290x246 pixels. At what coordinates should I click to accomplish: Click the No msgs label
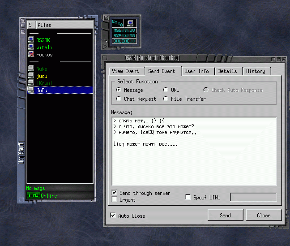pyautogui.click(x=35, y=188)
